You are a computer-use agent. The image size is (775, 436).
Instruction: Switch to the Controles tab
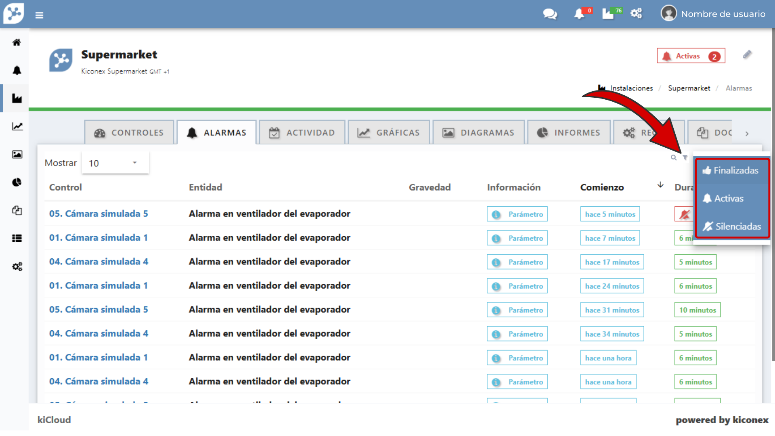pyautogui.click(x=129, y=133)
